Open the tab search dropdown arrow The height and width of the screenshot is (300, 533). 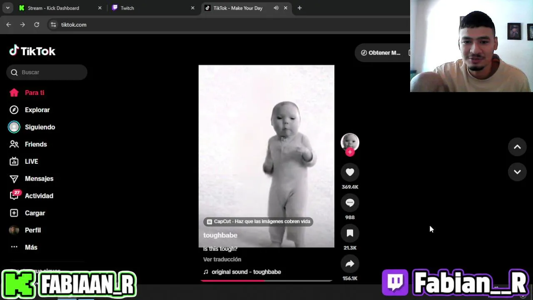click(x=7, y=8)
